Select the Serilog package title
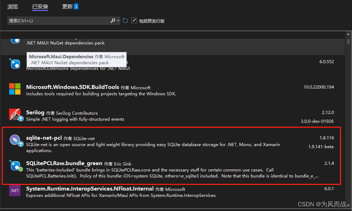The image size is (352, 211). click(x=35, y=113)
